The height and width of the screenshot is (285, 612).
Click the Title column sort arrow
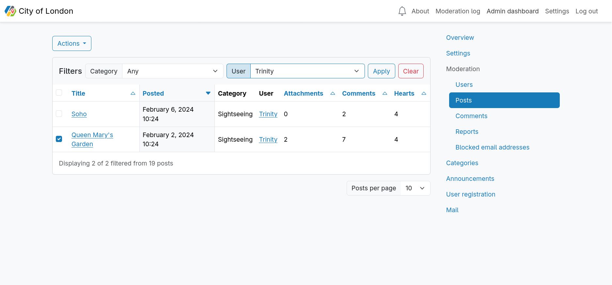(133, 93)
